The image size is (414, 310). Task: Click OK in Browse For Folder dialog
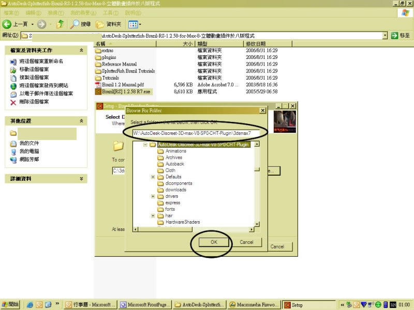pyautogui.click(x=214, y=242)
